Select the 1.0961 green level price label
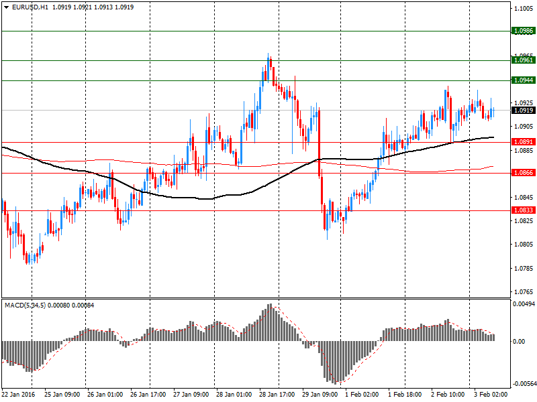Screen dimensions: 537x402 tap(524, 60)
